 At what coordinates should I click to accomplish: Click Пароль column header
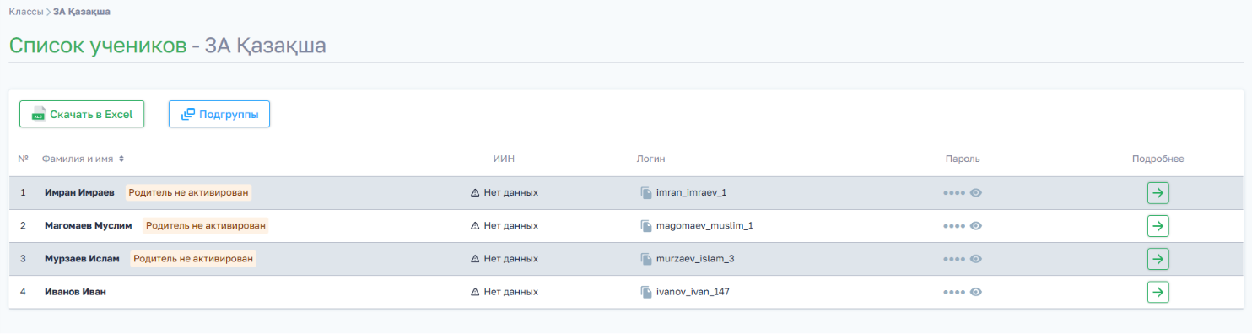pyautogui.click(x=963, y=159)
